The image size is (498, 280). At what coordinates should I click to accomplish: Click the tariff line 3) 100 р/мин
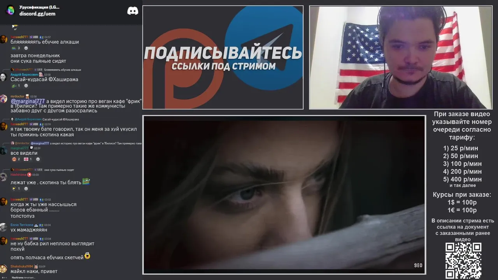click(463, 164)
